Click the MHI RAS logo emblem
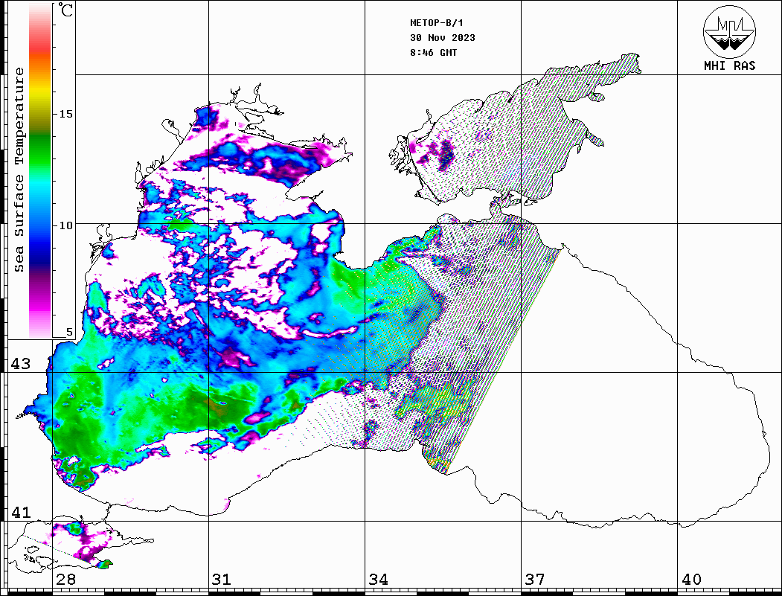The height and width of the screenshot is (596, 782). point(729,31)
